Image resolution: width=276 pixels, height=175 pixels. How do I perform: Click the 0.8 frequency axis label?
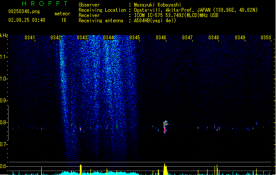[x=4, y=122]
